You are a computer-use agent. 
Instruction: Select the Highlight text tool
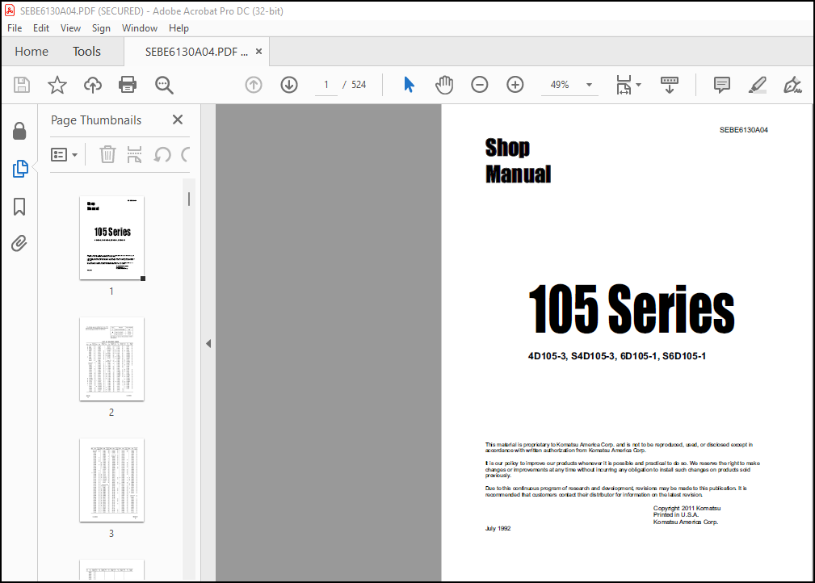(758, 85)
